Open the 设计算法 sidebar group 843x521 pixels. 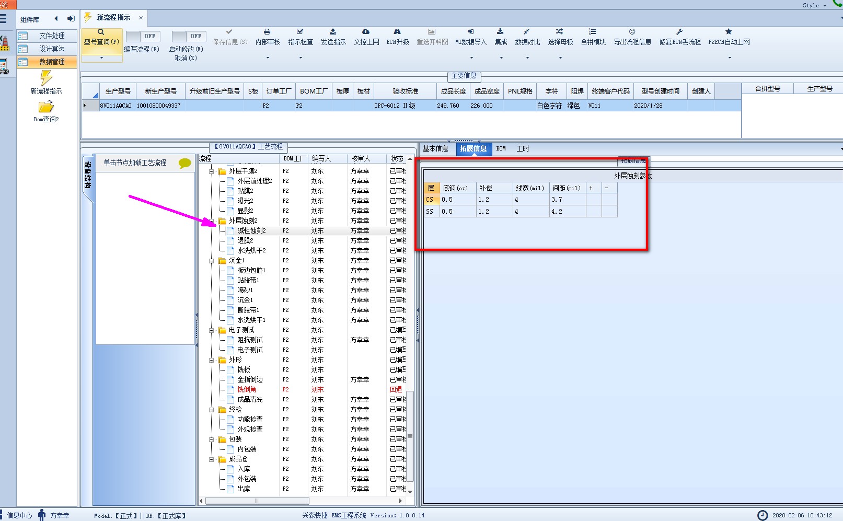click(x=47, y=49)
